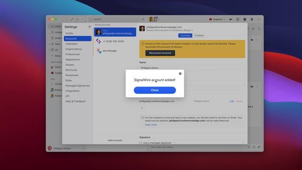The image size is (302, 170).
Task: Open dropdown beside the upper message reply arrow
Action: tap(257, 40)
